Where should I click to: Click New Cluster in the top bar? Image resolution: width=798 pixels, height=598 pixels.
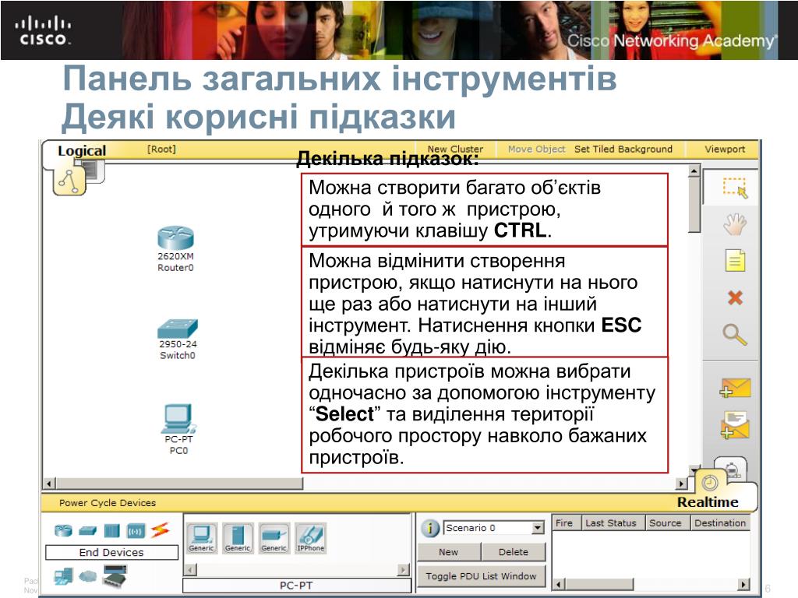(x=455, y=149)
